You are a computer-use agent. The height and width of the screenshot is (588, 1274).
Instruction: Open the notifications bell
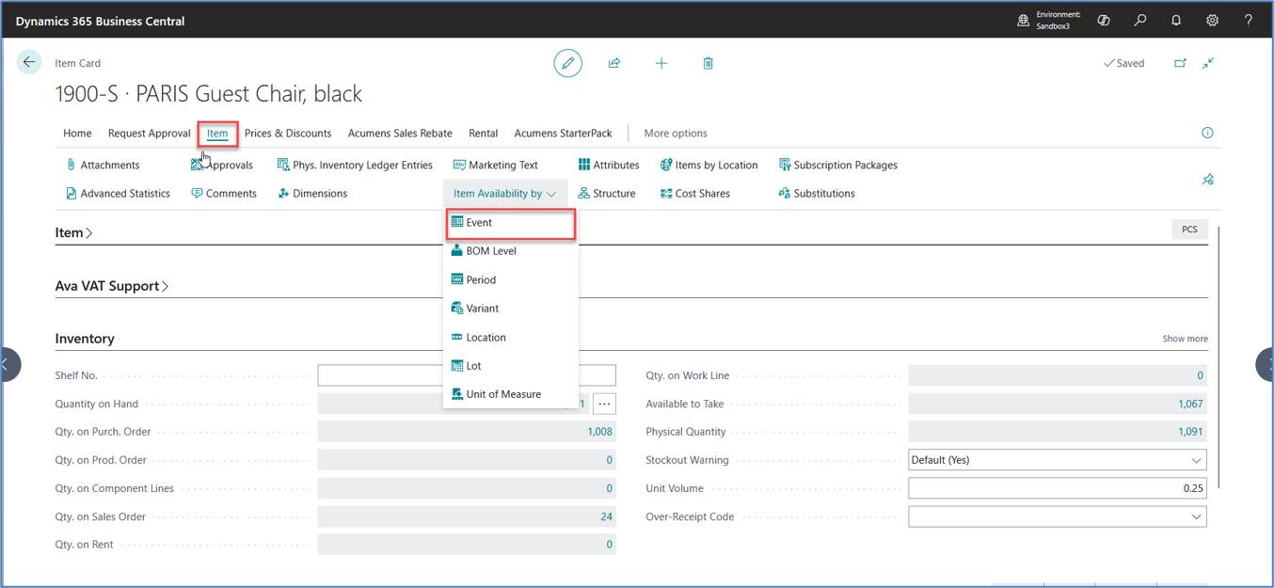click(x=1176, y=20)
